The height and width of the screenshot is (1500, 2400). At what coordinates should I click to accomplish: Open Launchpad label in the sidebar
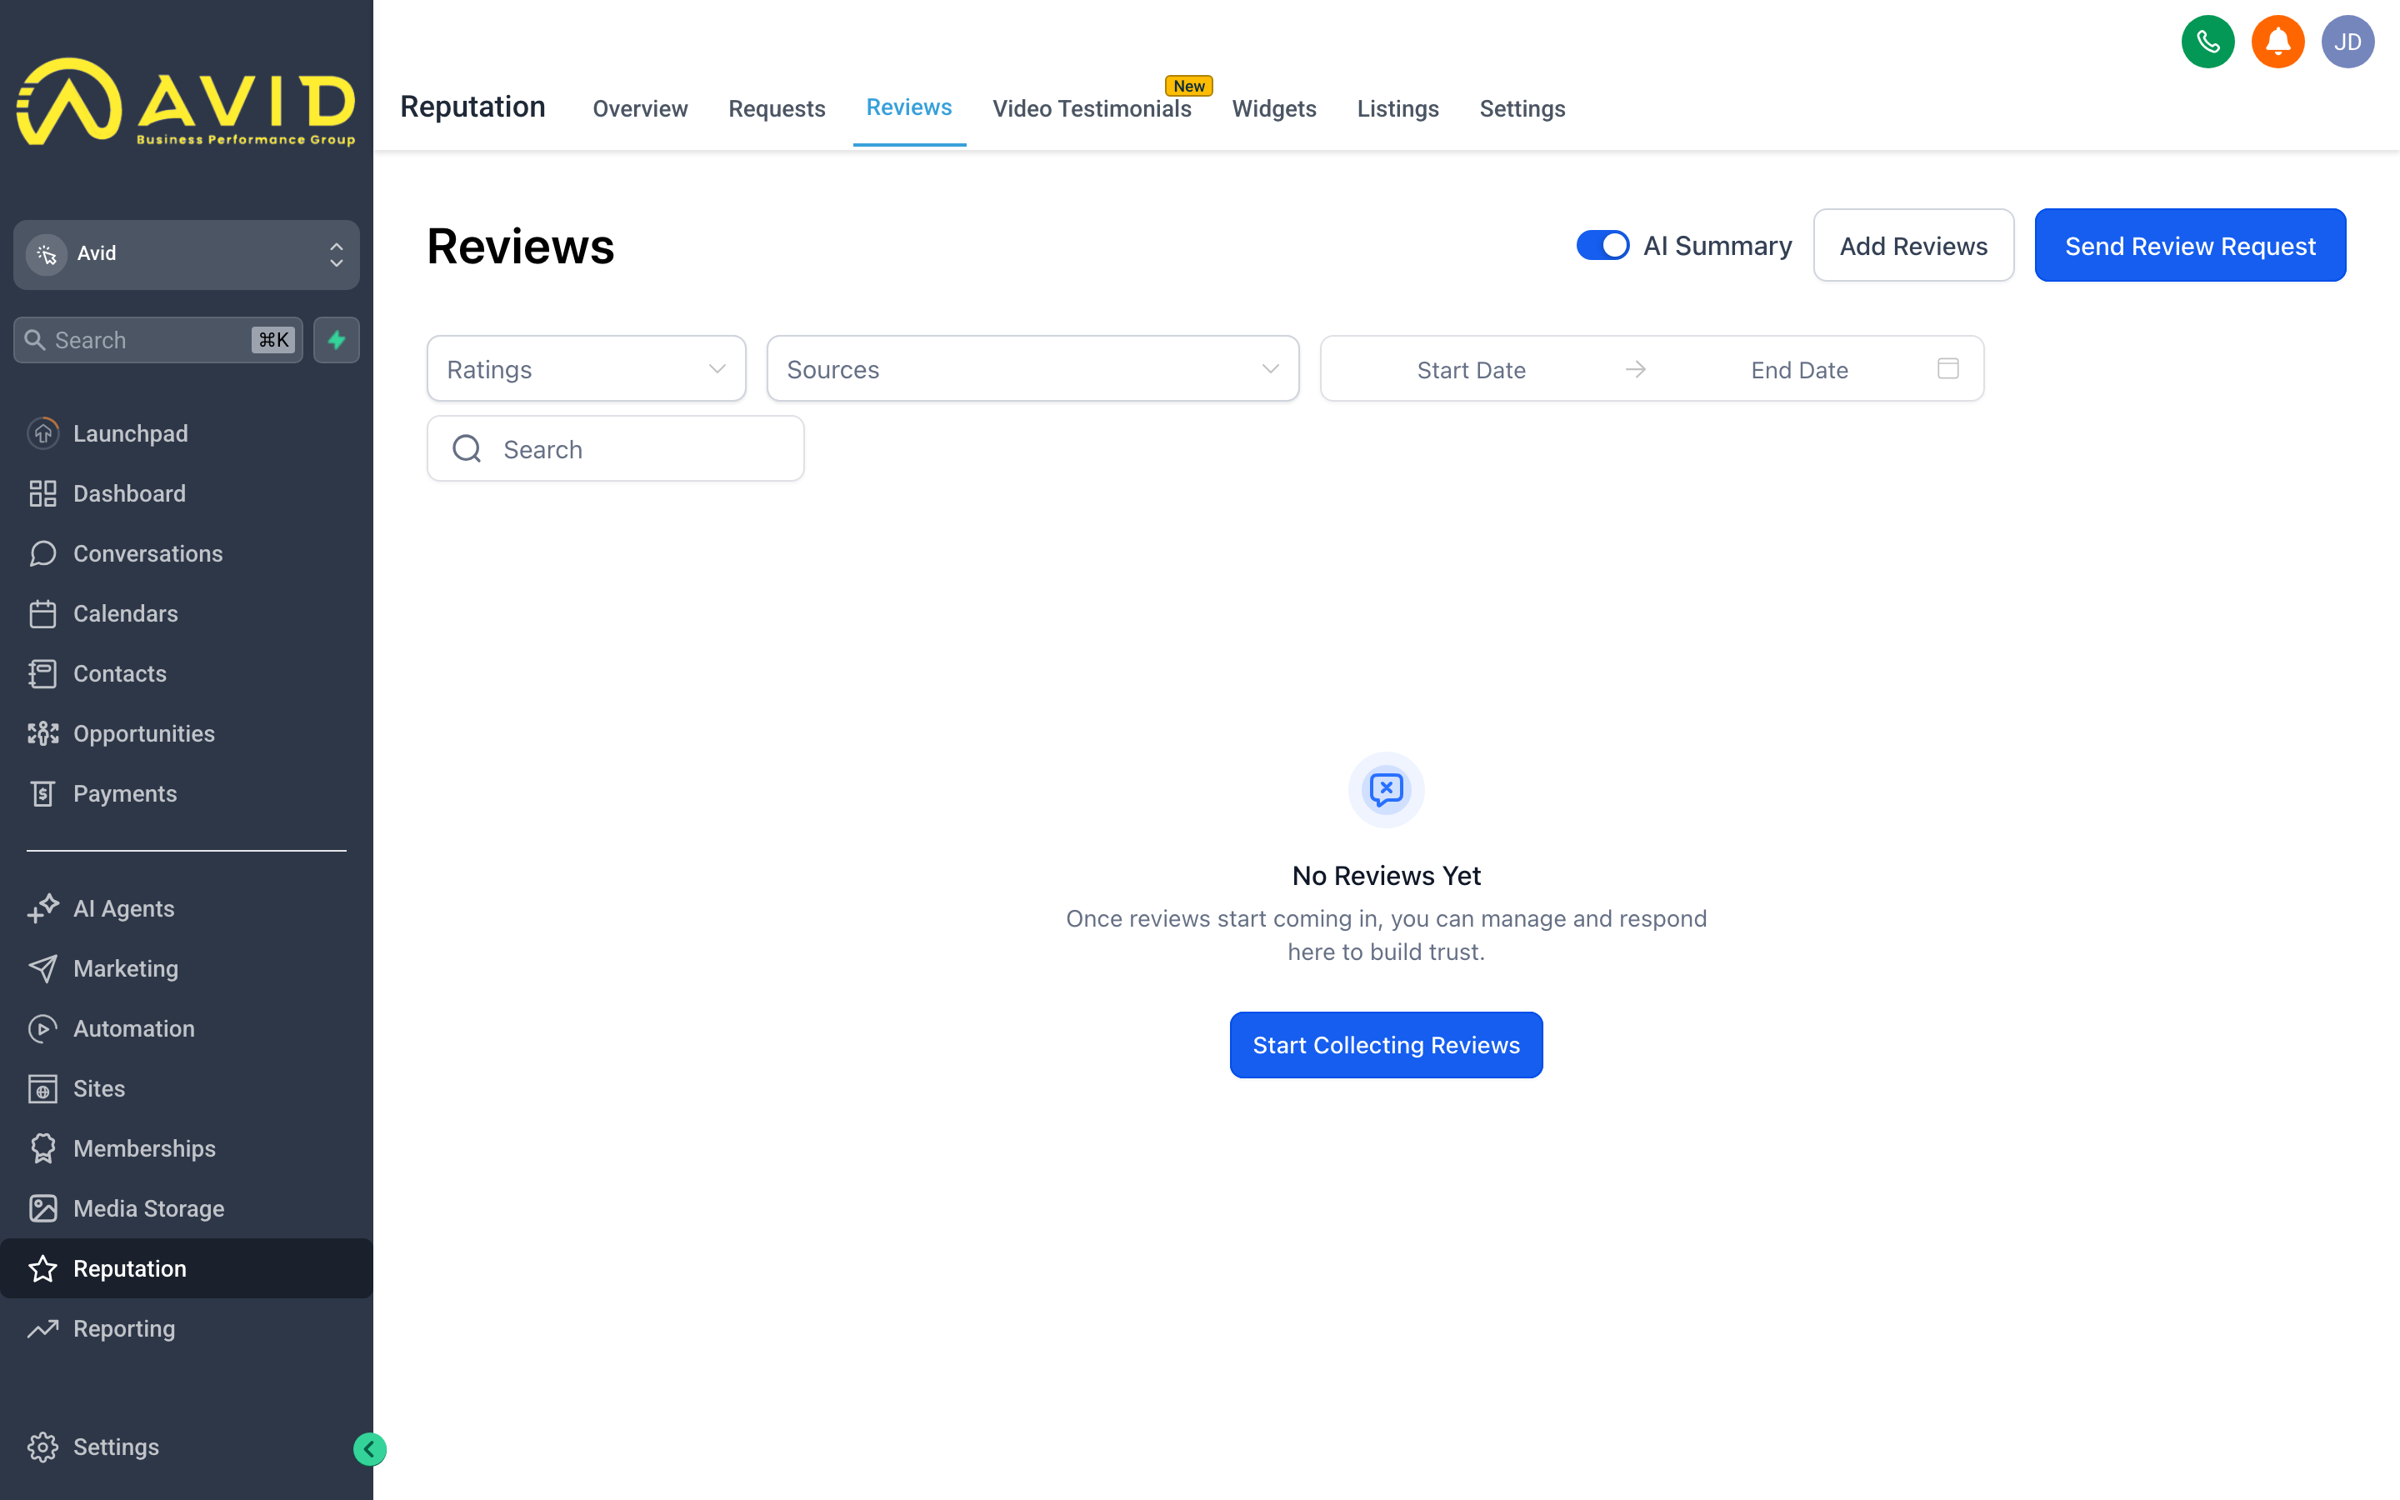pos(130,433)
